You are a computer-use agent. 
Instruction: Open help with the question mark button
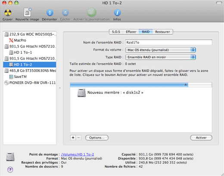pyautogui.click(x=10, y=170)
